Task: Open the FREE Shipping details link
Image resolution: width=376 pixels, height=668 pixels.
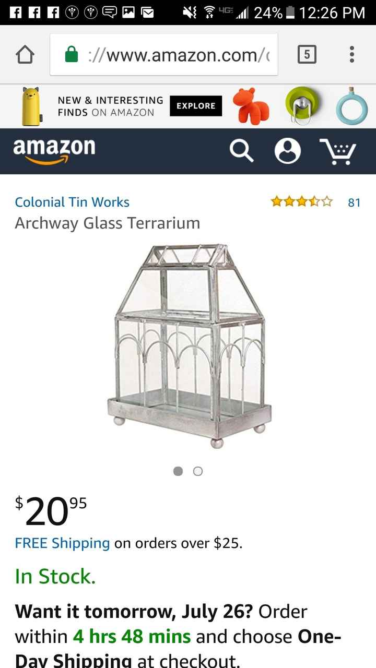Action: coord(62,543)
